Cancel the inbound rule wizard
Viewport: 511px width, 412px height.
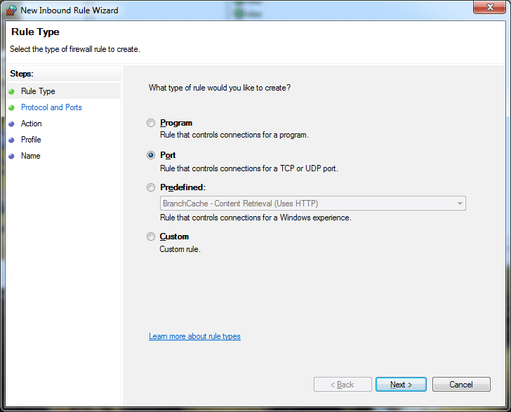(461, 385)
